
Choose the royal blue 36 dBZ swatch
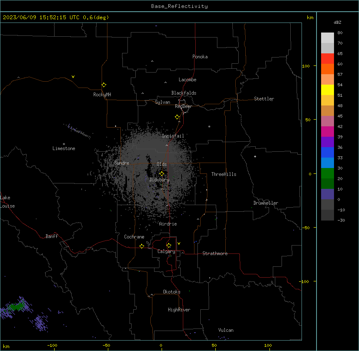pyautogui.click(x=327, y=152)
